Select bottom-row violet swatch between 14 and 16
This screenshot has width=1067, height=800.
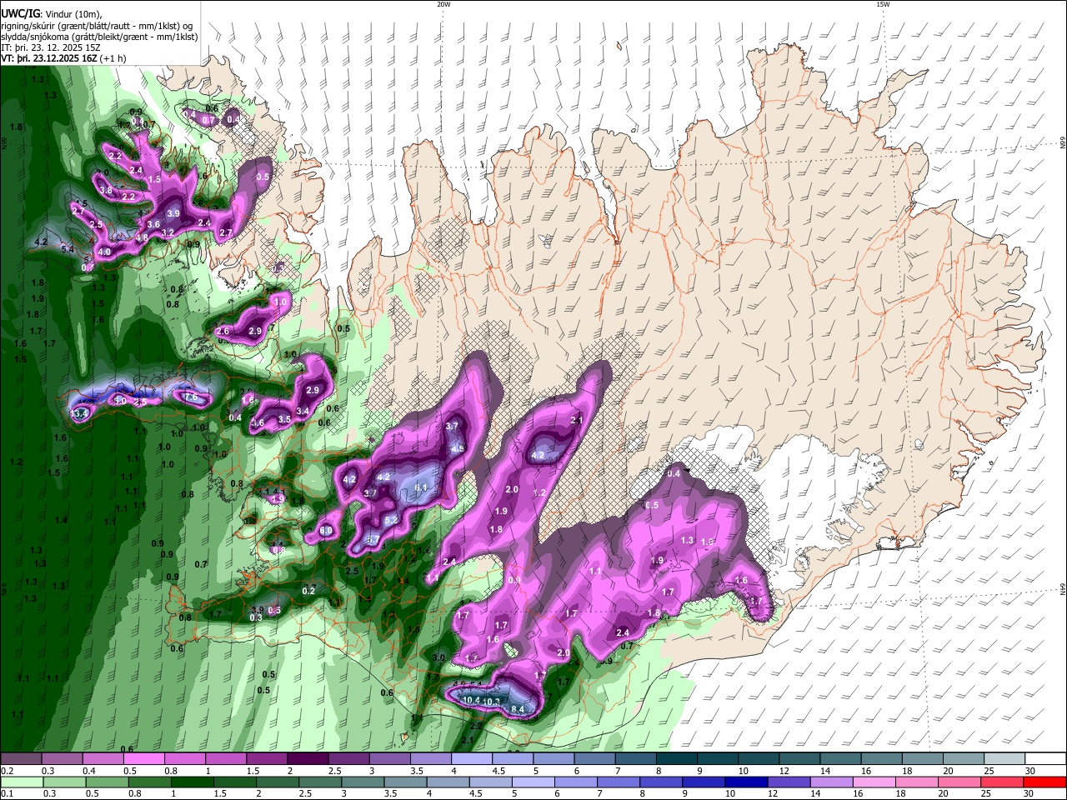(x=831, y=782)
